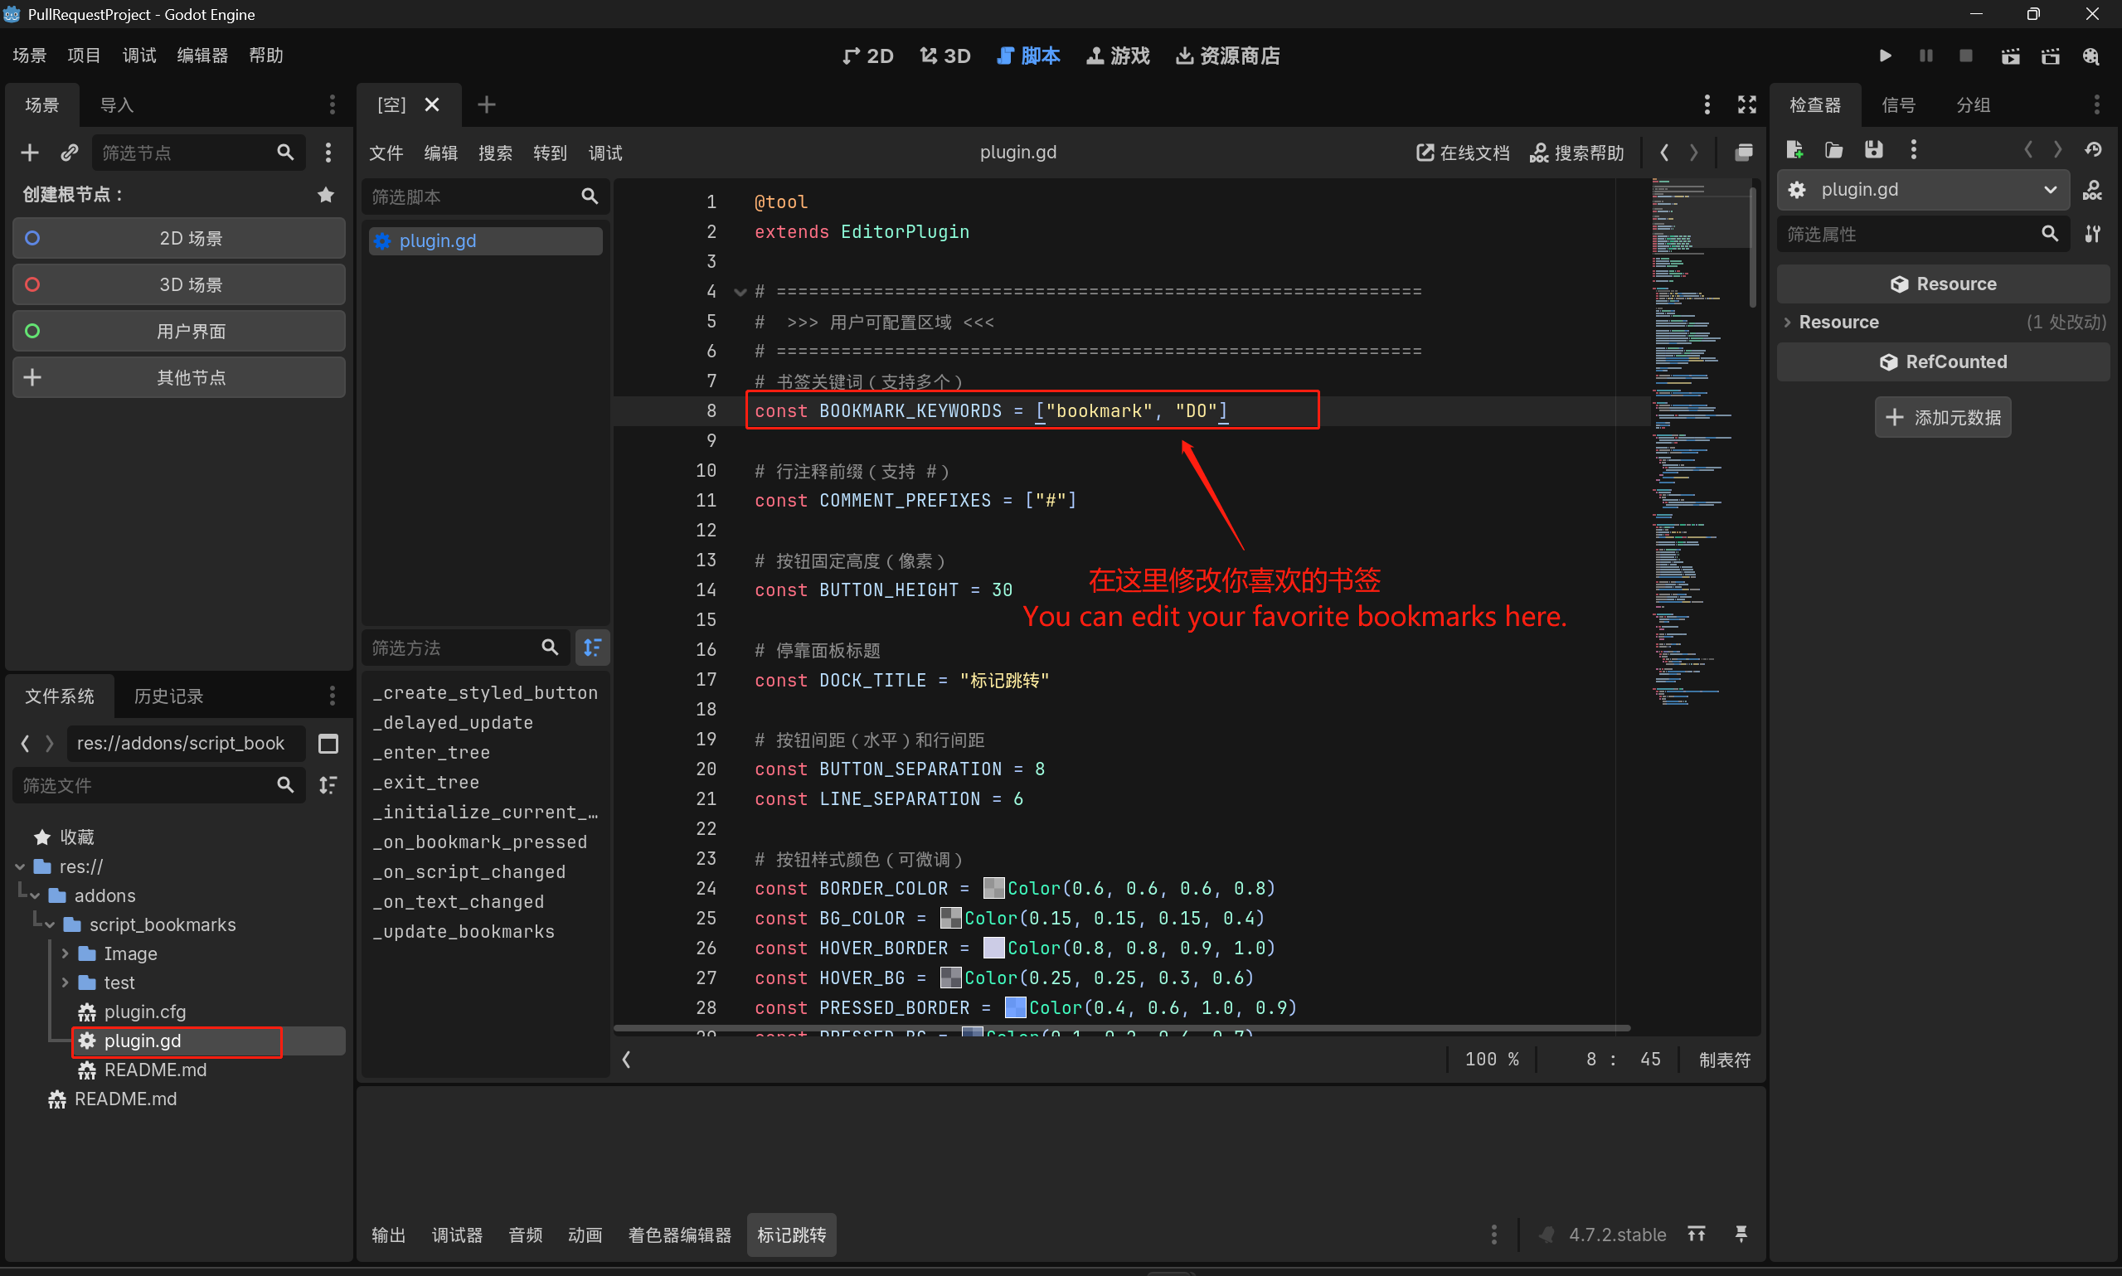Image resolution: width=2122 pixels, height=1276 pixels.
Task: Expand the Image folder
Action: 65,953
